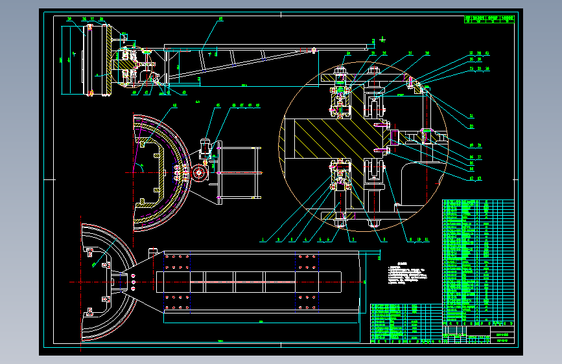562x364 pixels.
Task: Click the large circular enlarged detail view
Action: (363, 146)
